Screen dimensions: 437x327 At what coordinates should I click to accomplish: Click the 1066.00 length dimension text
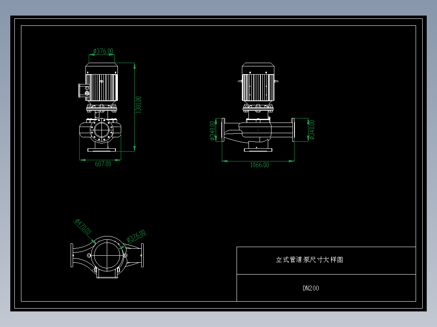coord(260,165)
